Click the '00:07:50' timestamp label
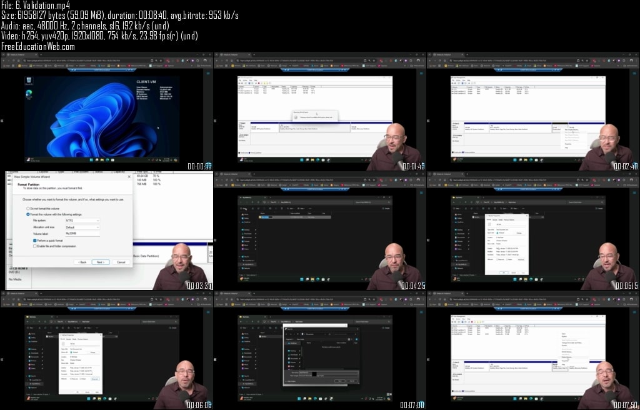The width and height of the screenshot is (640, 410). (x=626, y=405)
